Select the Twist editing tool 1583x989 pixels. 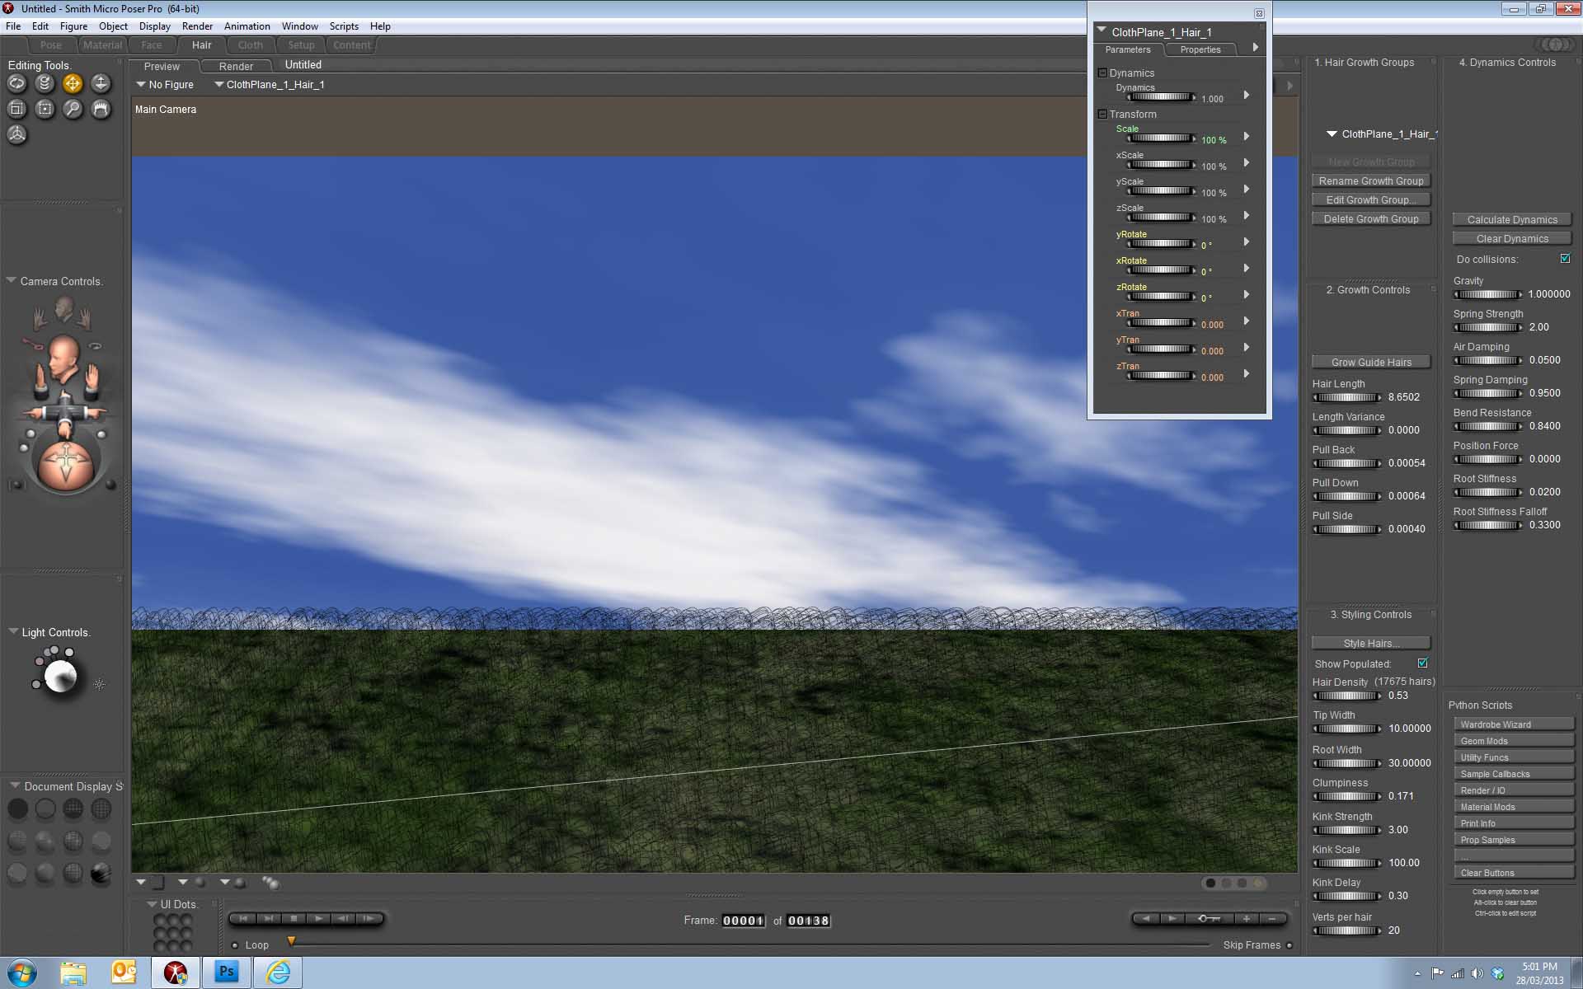point(45,83)
